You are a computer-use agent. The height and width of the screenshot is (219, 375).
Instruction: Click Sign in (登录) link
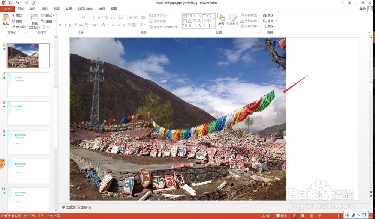[363, 9]
